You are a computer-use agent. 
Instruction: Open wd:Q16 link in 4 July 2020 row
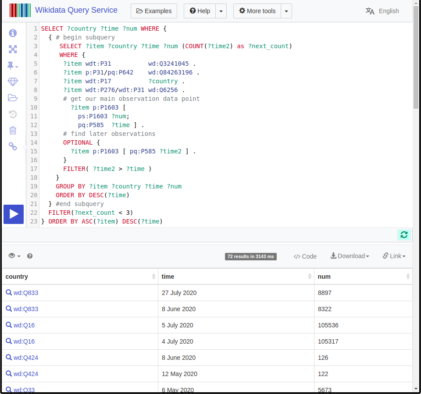(24, 341)
